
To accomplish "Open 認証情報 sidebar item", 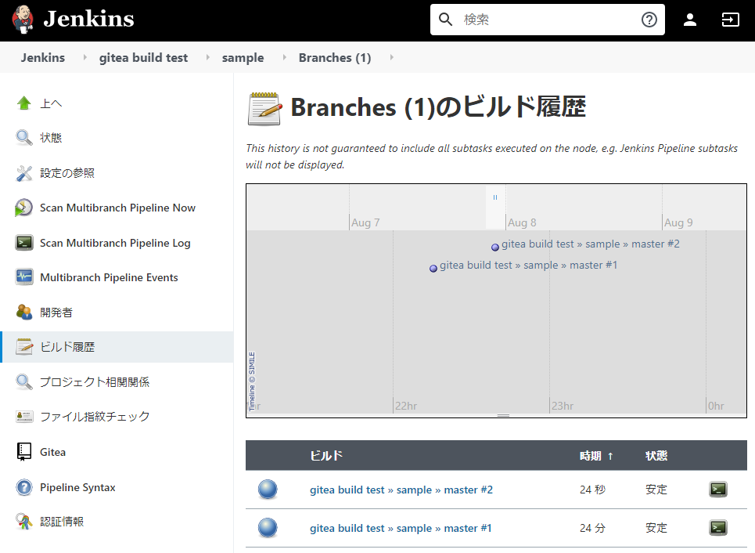I will tap(62, 522).
